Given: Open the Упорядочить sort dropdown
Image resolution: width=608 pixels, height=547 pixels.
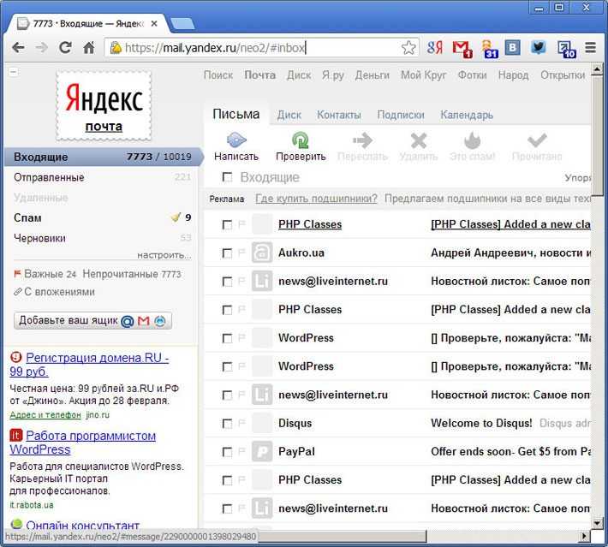Looking at the screenshot, I should point(578,177).
